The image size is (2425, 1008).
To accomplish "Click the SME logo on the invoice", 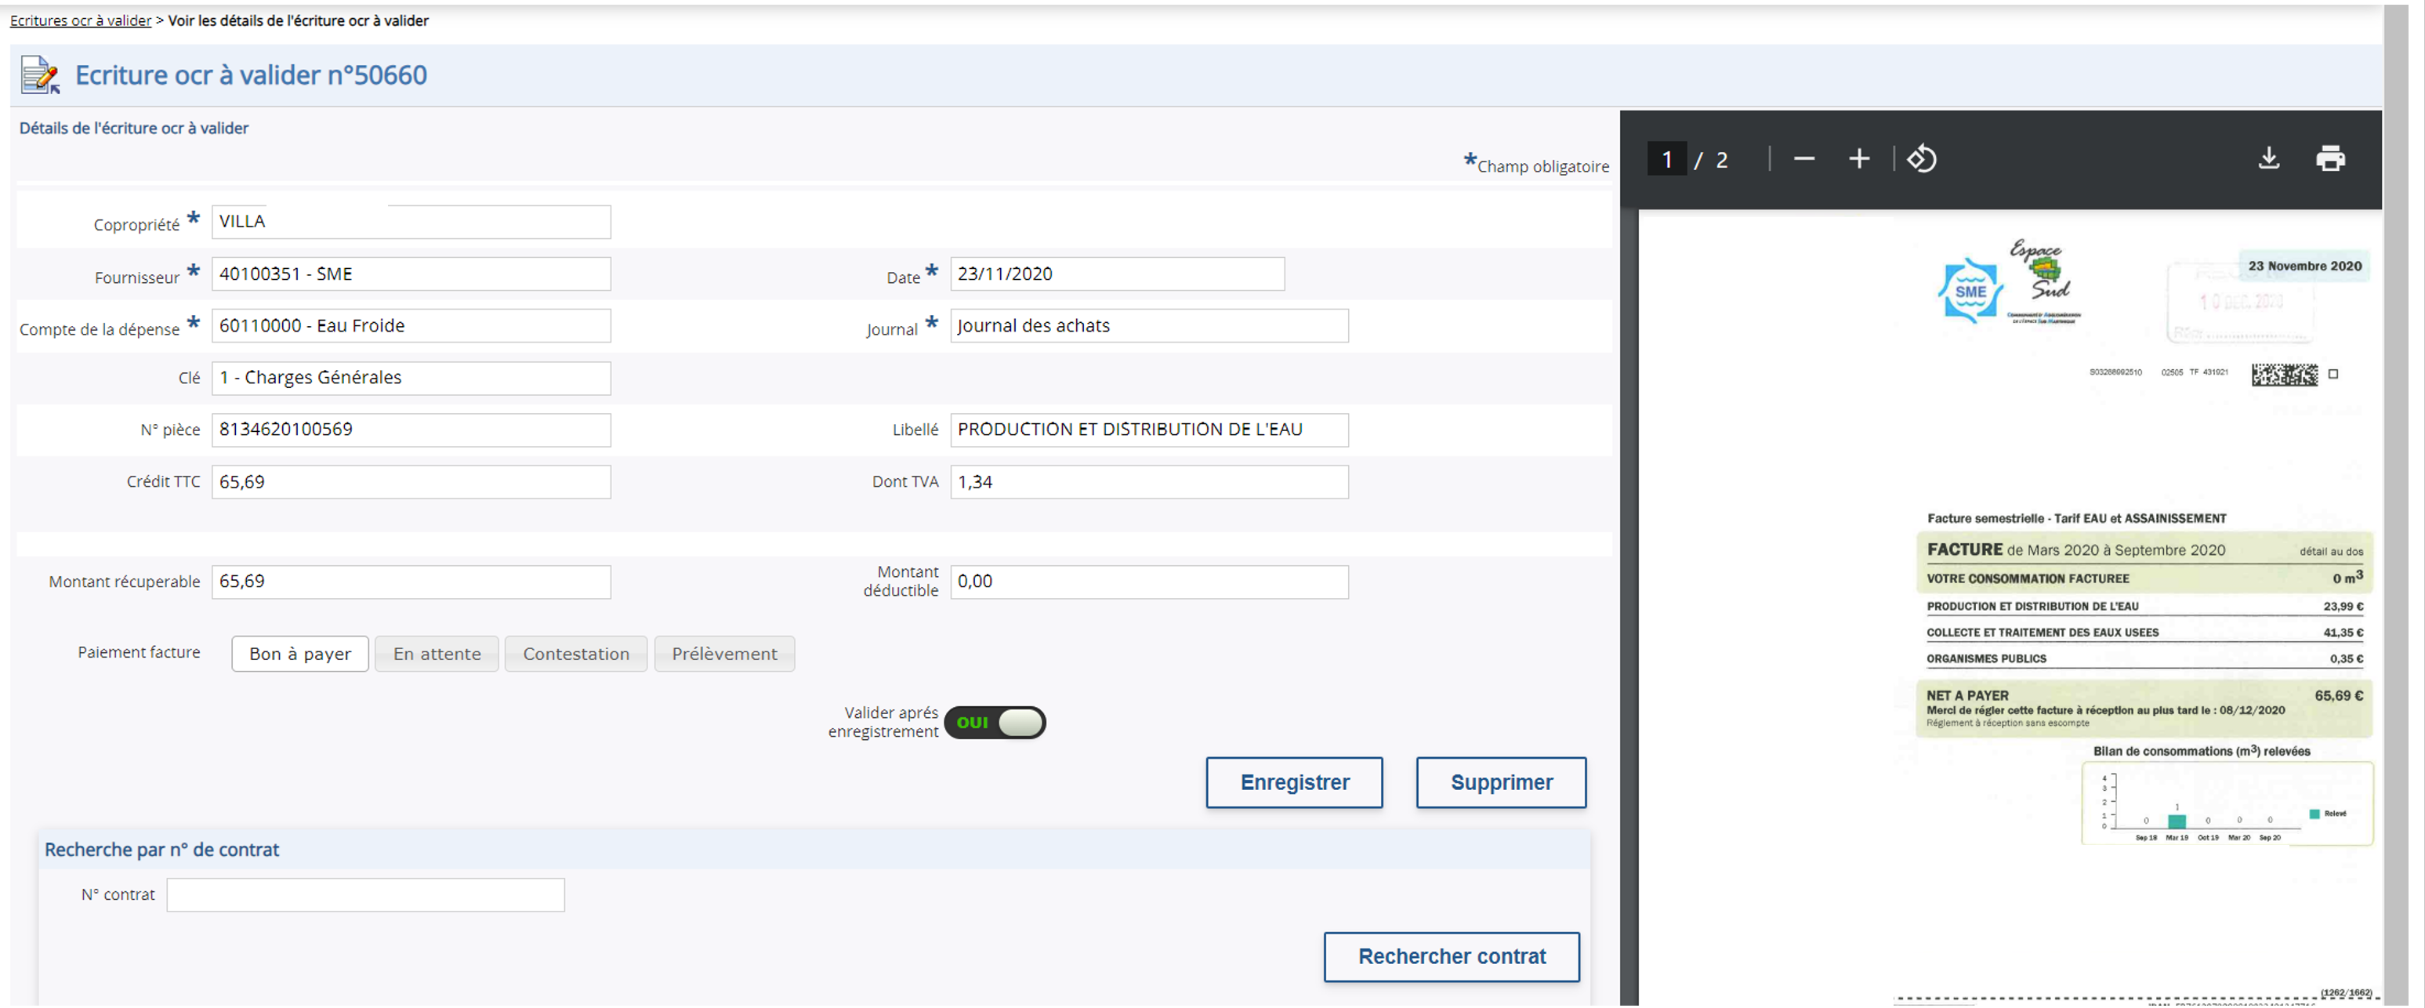I will click(1970, 292).
